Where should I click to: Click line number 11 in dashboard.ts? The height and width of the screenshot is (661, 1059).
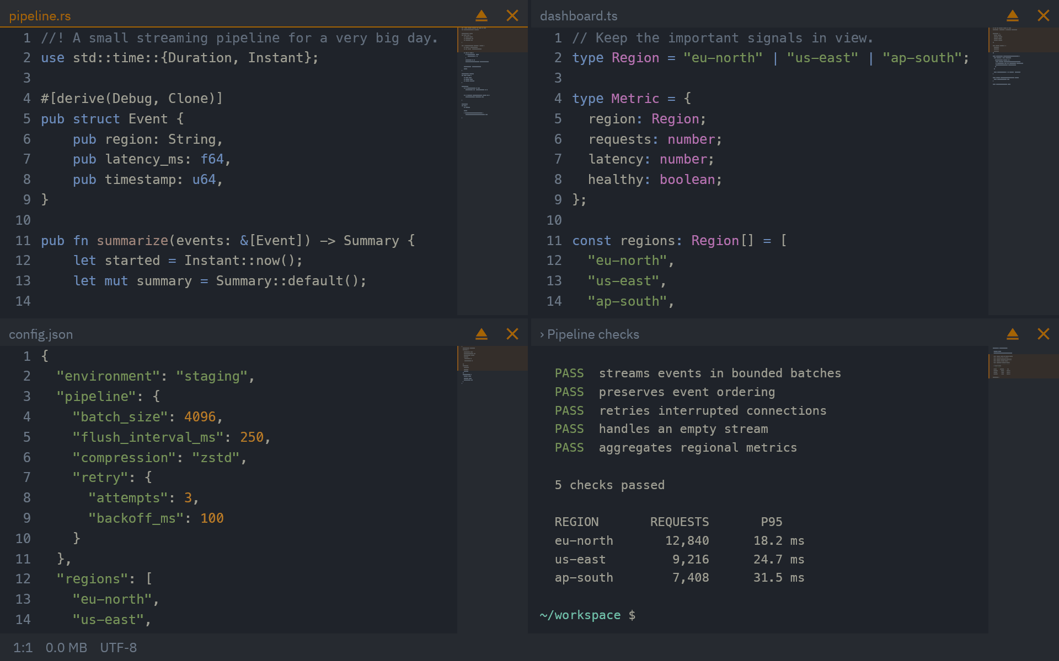coord(554,241)
